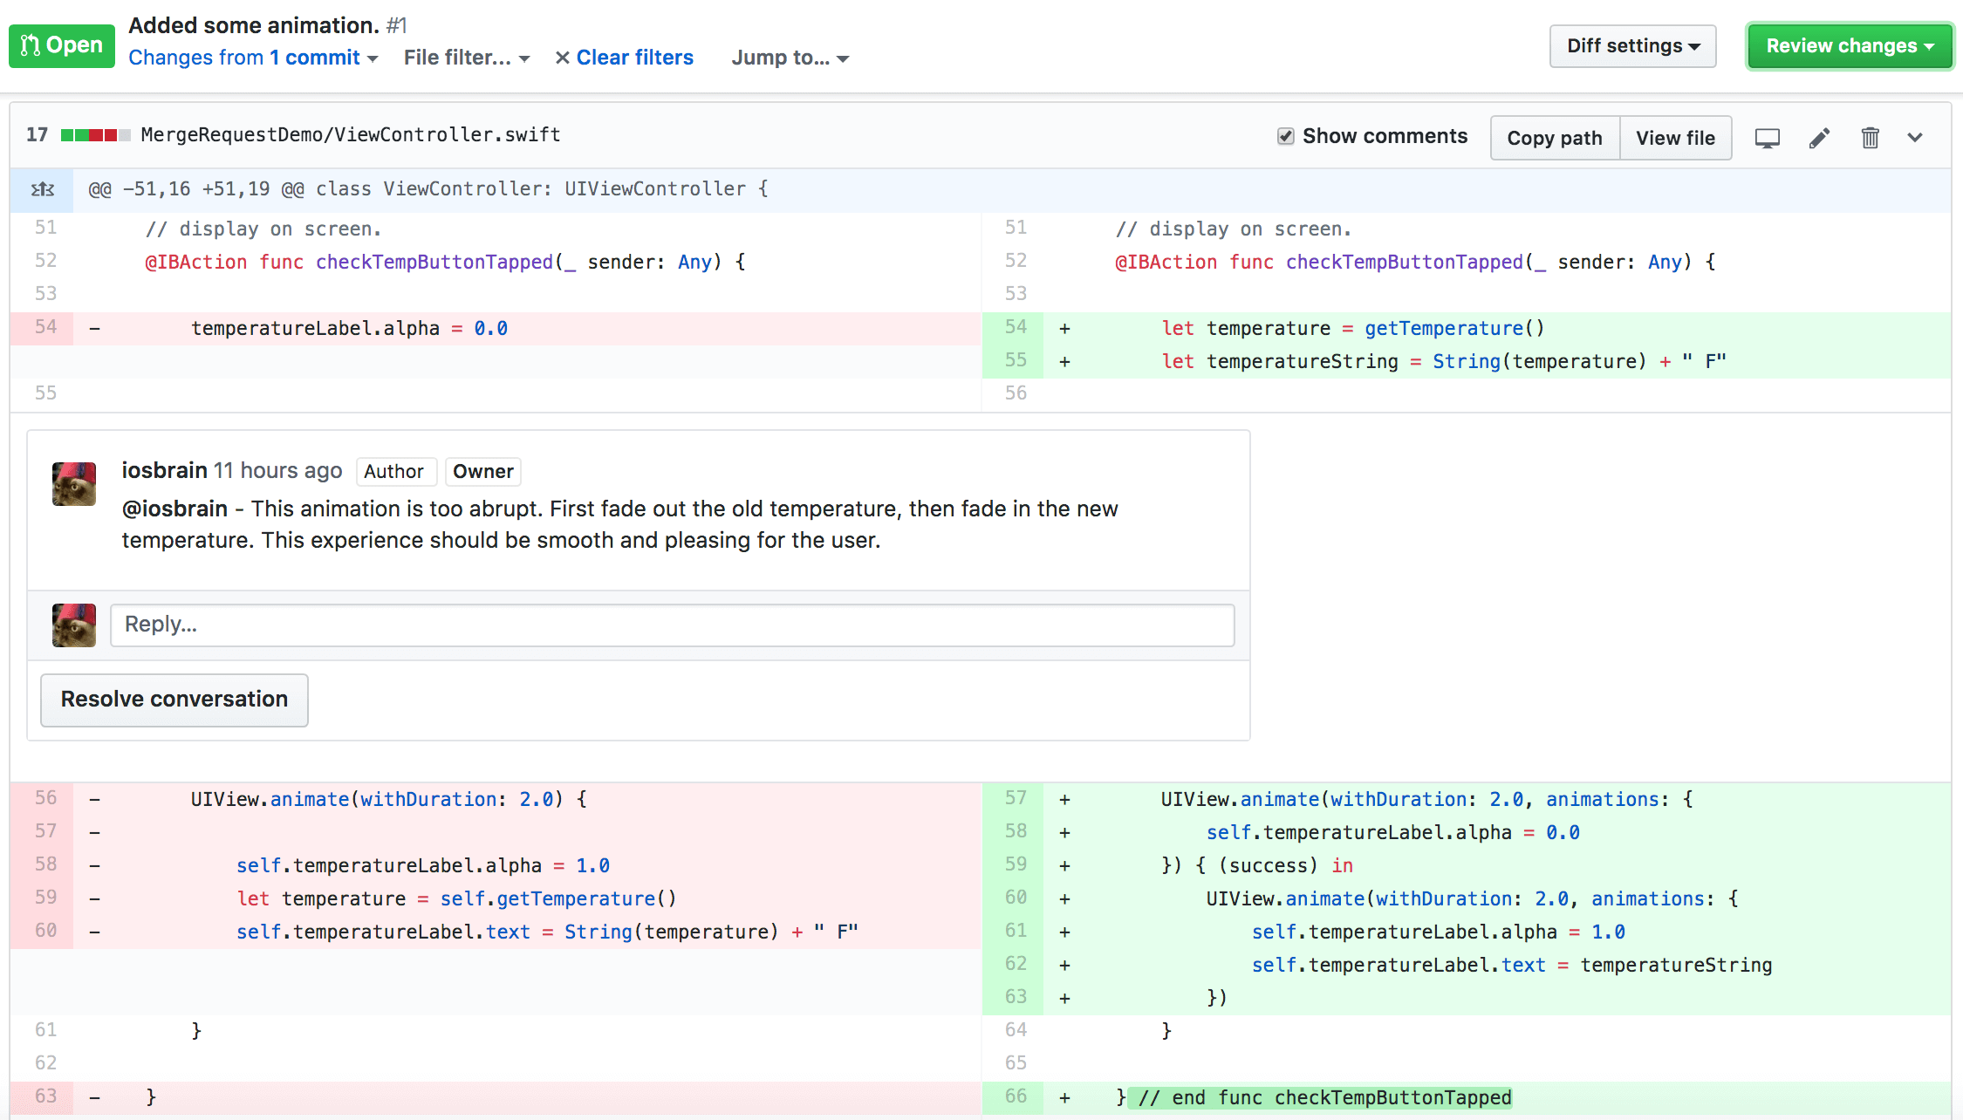1963x1120 pixels.
Task: Click the trash delete file icon
Action: point(1870,138)
